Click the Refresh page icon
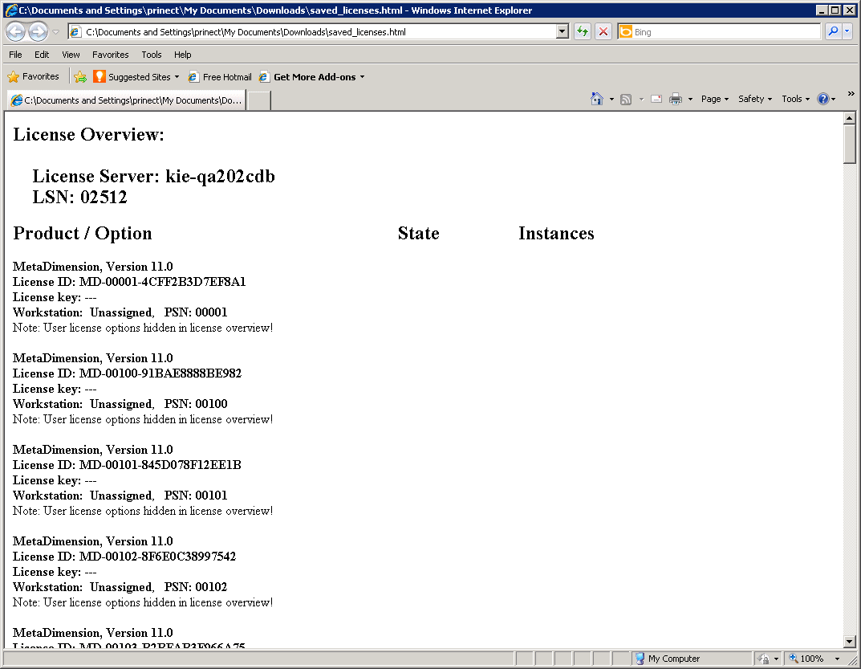The width and height of the screenshot is (861, 669). click(x=581, y=31)
